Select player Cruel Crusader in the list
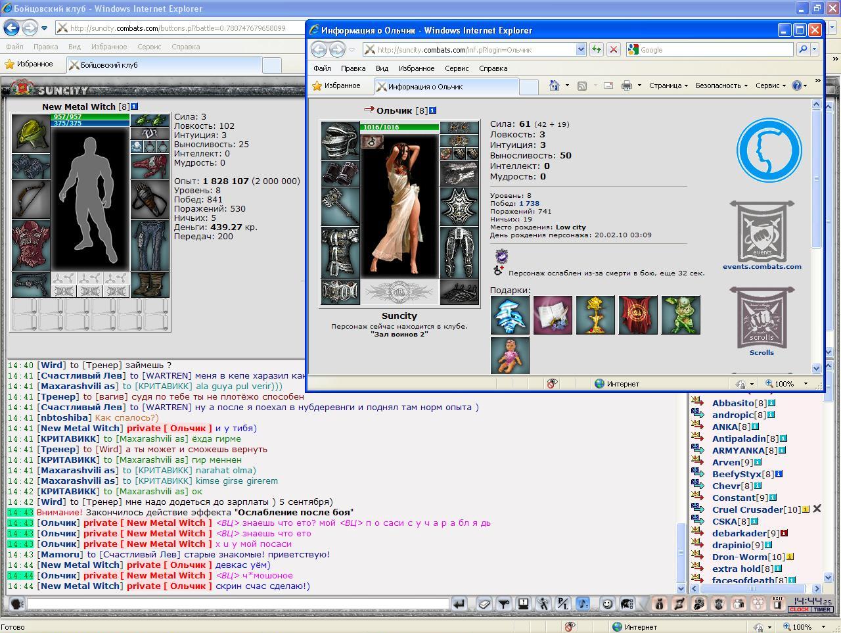Screen dimensions: 841x633 point(748,509)
